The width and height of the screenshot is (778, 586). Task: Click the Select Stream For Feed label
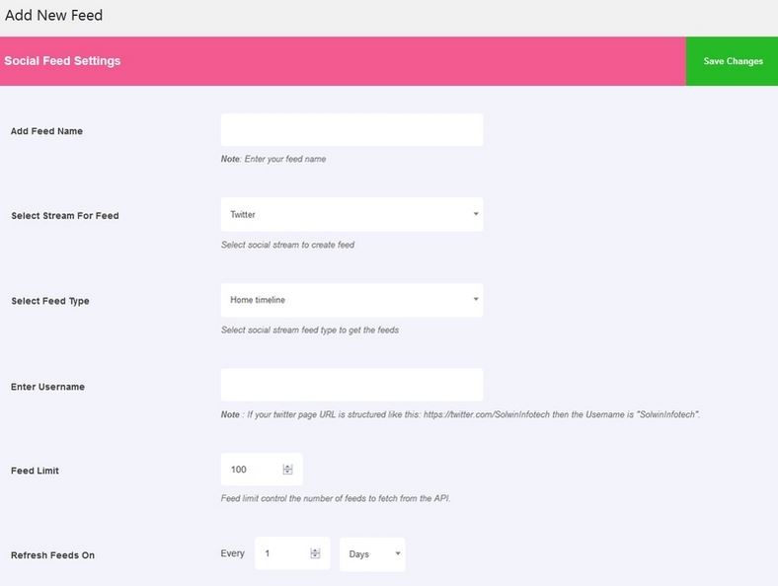pos(65,216)
